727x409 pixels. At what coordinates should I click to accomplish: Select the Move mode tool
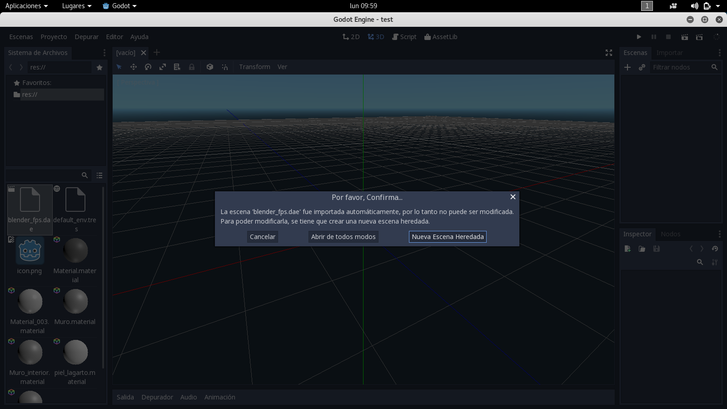click(x=134, y=67)
